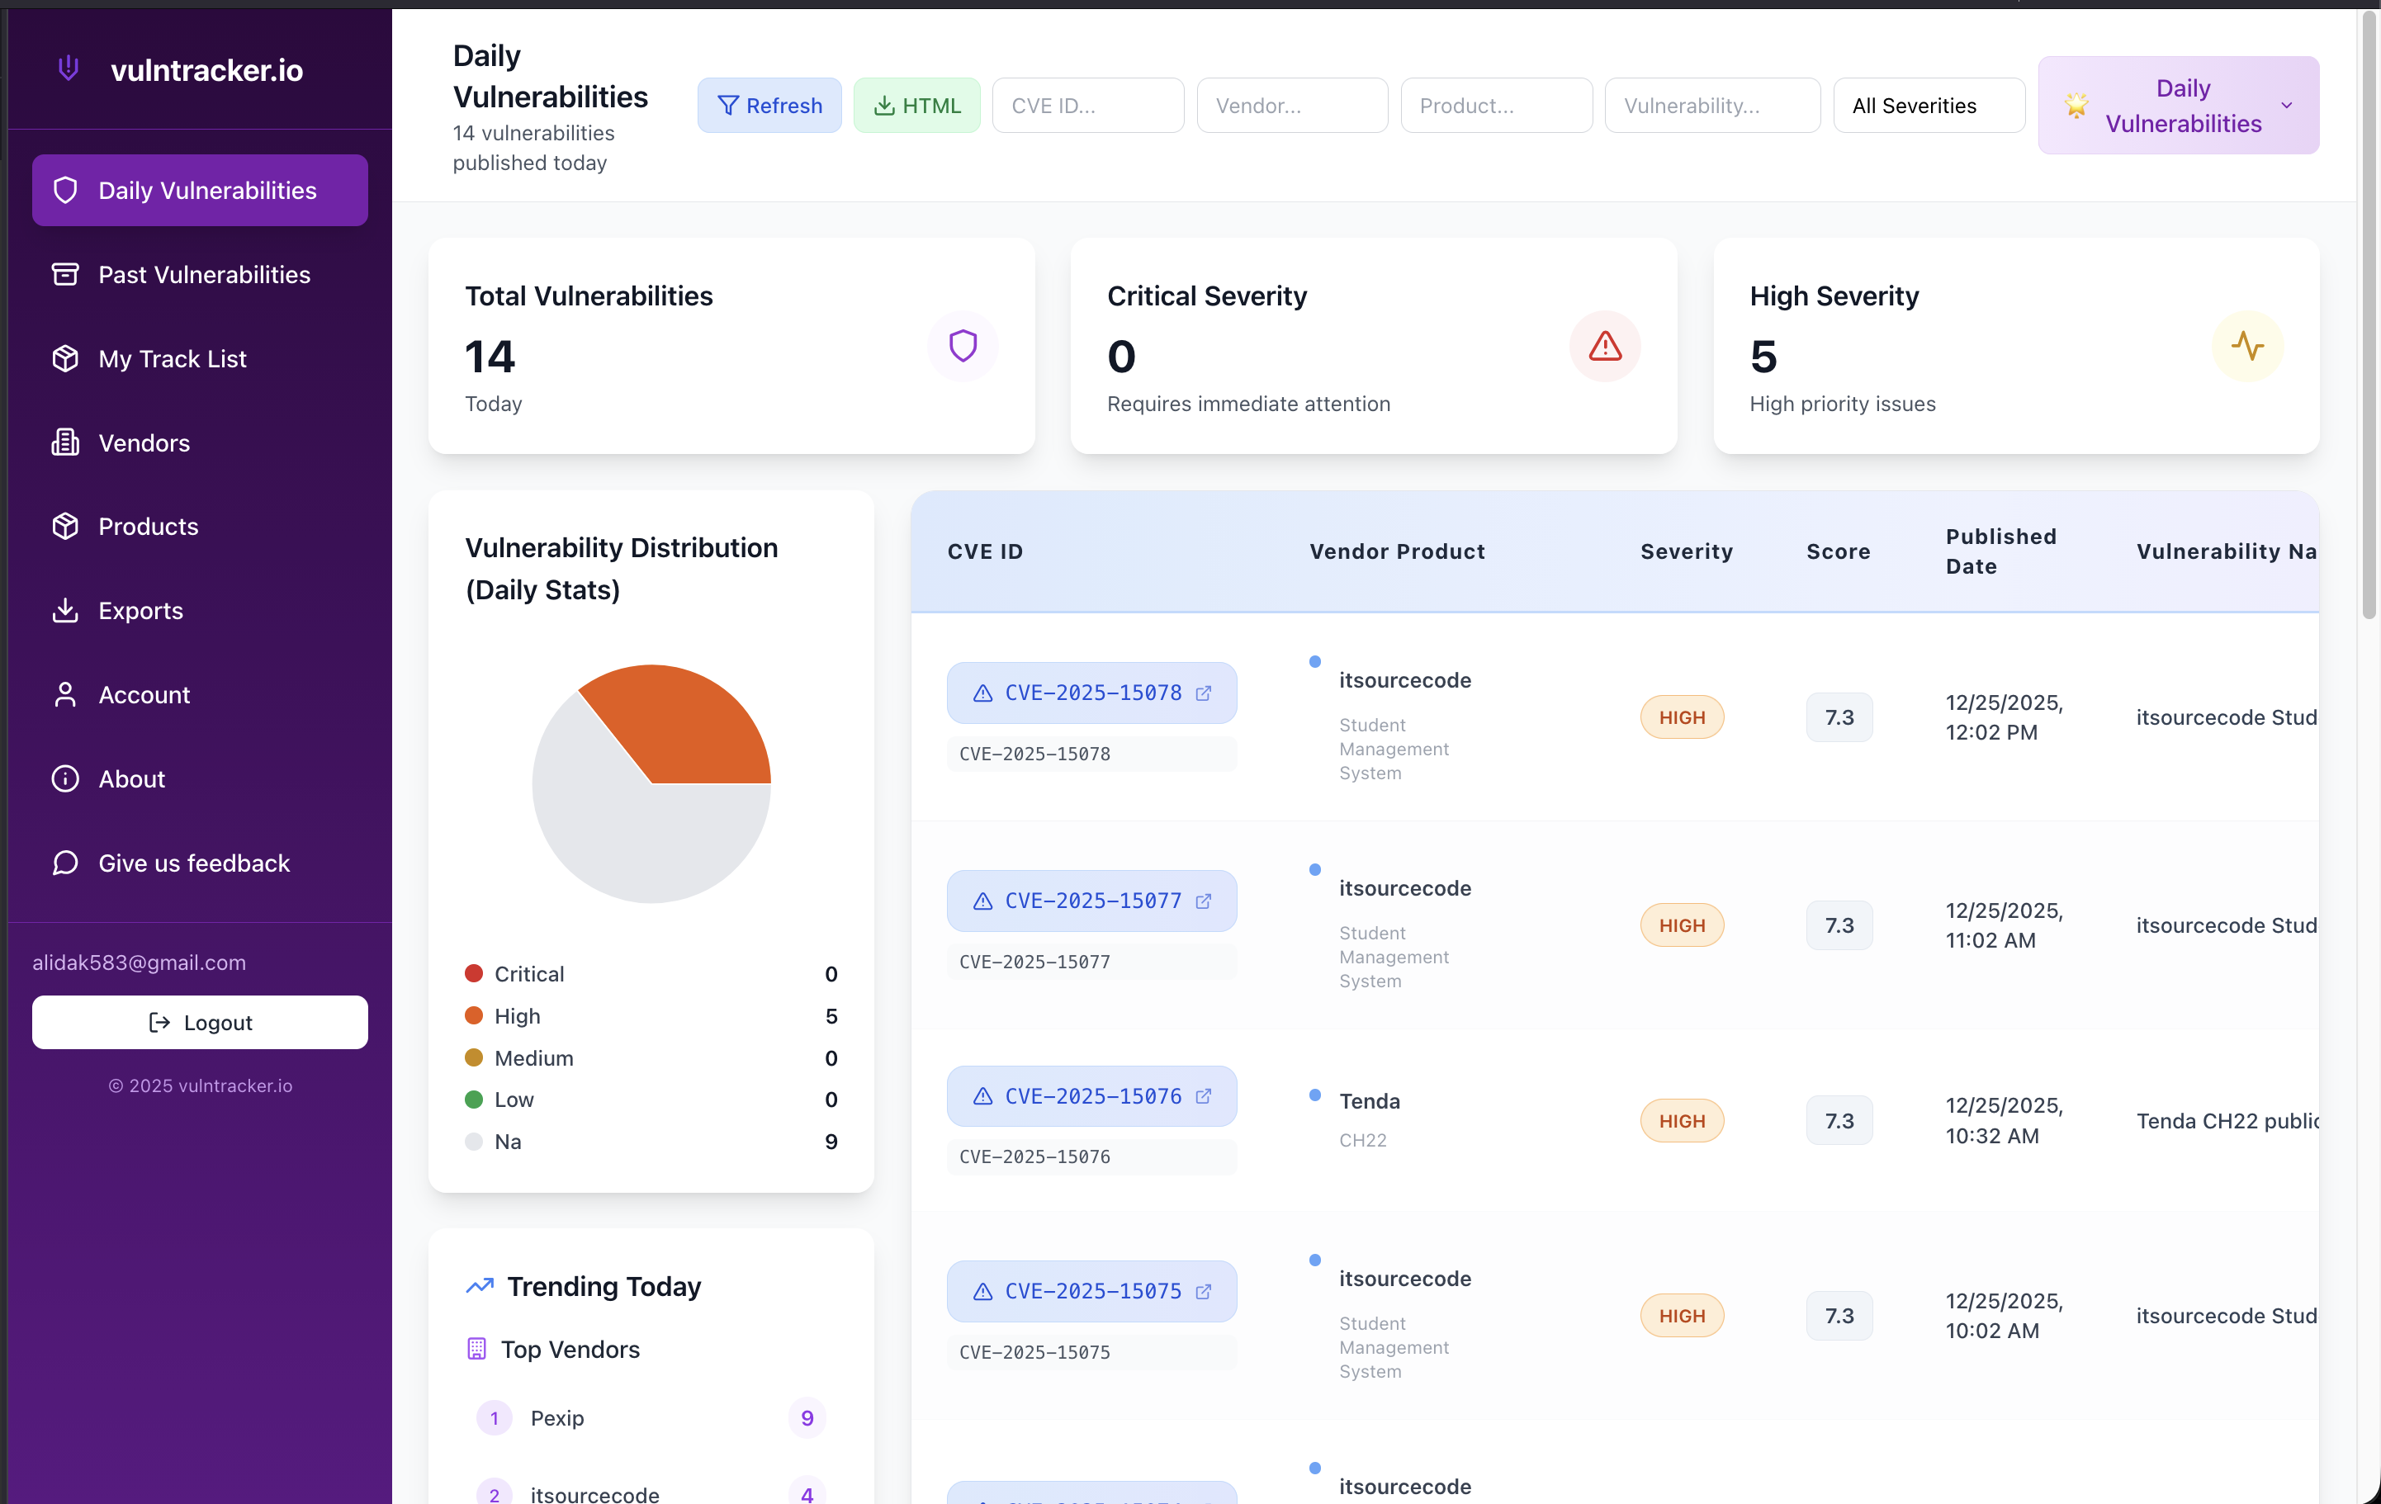Image resolution: width=2381 pixels, height=1504 pixels.
Task: Expand the Daily Vulnerabilities chevron at top right
Action: 2288,105
